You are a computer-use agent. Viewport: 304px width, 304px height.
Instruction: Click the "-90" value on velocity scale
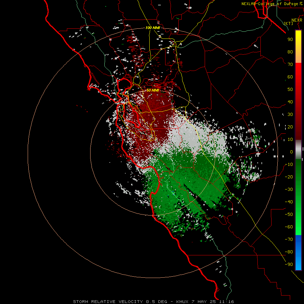coord(289,264)
